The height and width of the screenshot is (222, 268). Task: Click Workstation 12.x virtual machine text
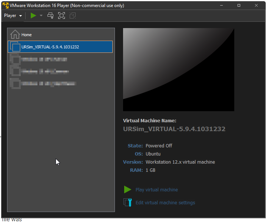tap(180, 162)
